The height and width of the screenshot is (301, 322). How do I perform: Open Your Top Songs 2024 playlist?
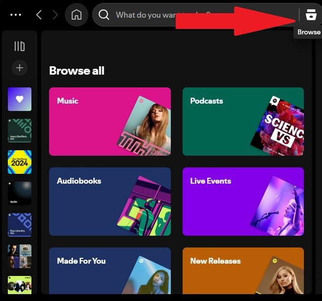click(x=20, y=162)
